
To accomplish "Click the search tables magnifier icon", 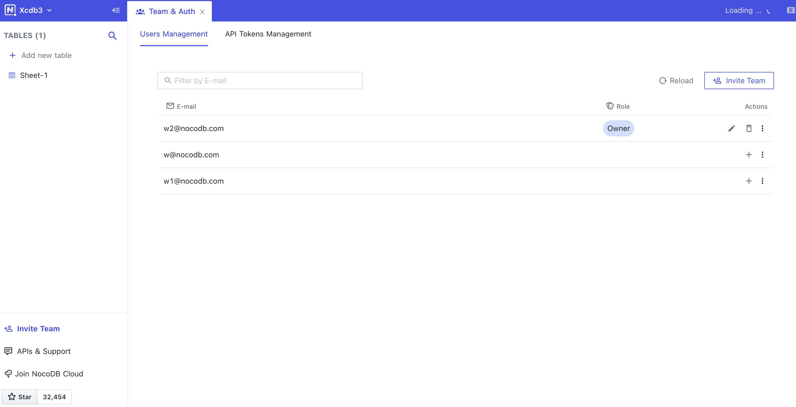I will [112, 36].
